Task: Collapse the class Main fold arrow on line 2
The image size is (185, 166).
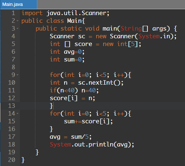Action: (18, 21)
